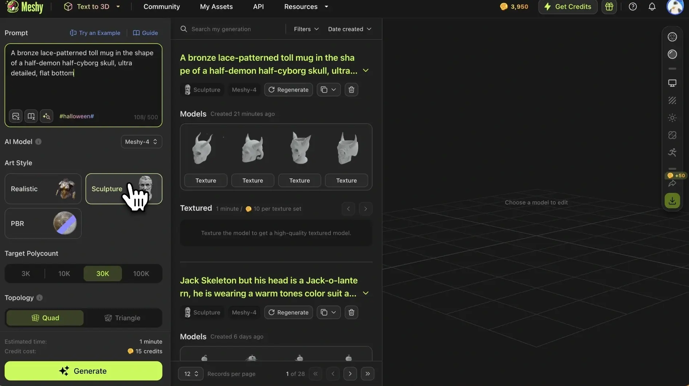Screen dimensions: 689x386
Task: Go to the Community page
Action: 162,7
